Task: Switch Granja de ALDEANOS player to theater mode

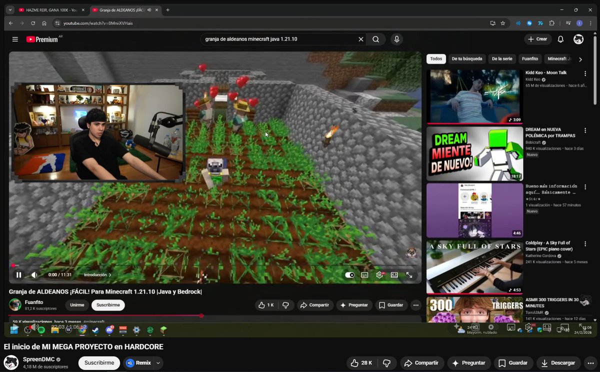Action: tap(394, 274)
